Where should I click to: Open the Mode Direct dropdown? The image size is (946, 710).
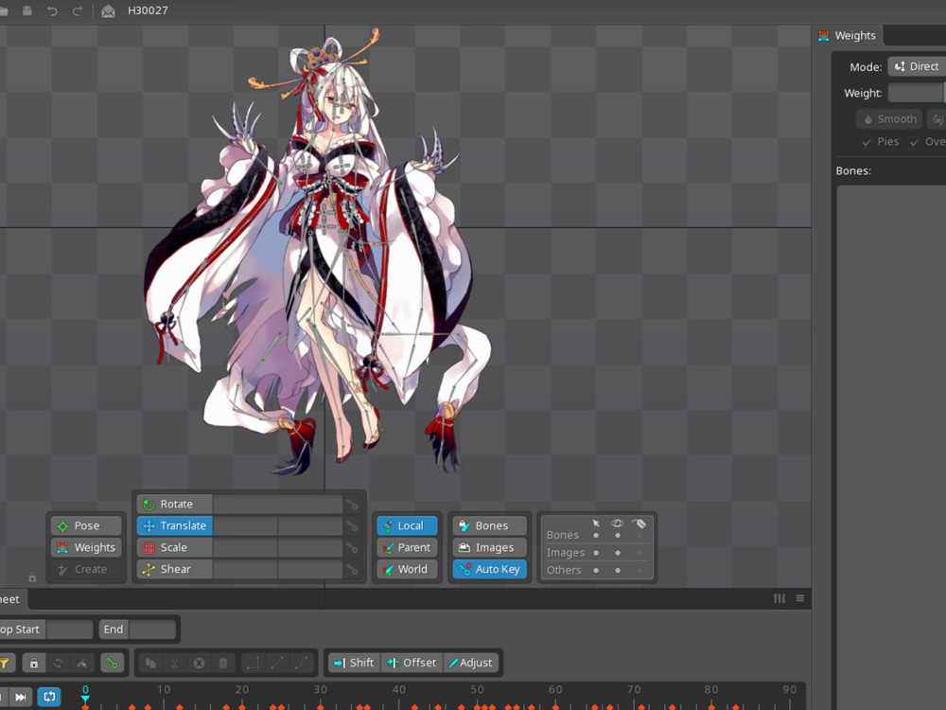[917, 66]
